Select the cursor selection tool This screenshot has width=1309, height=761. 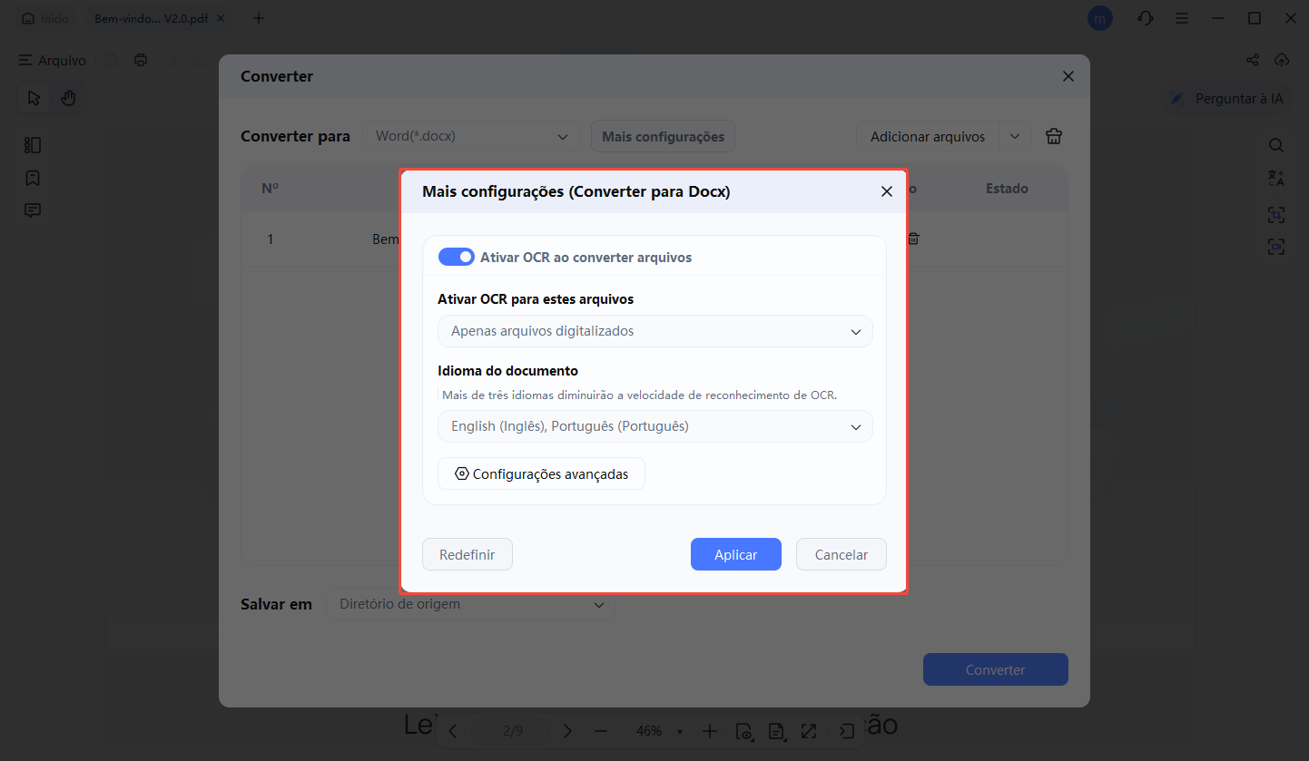click(x=34, y=97)
